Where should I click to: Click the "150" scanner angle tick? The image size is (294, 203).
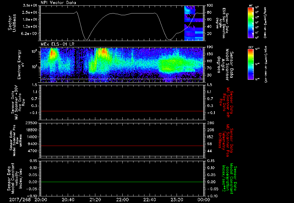point(210,54)
